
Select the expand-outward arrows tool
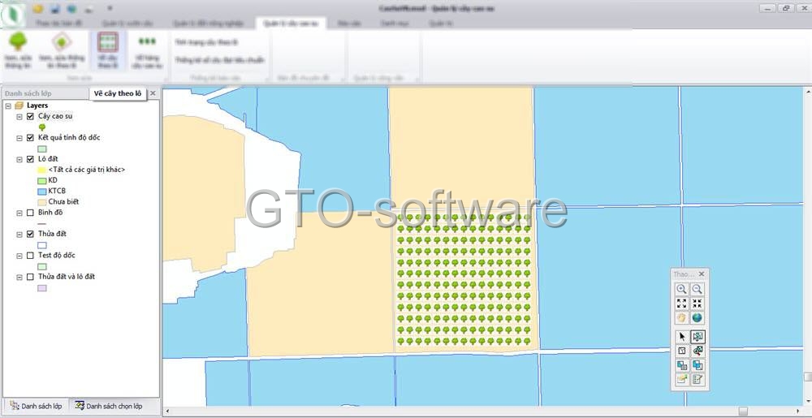click(682, 304)
